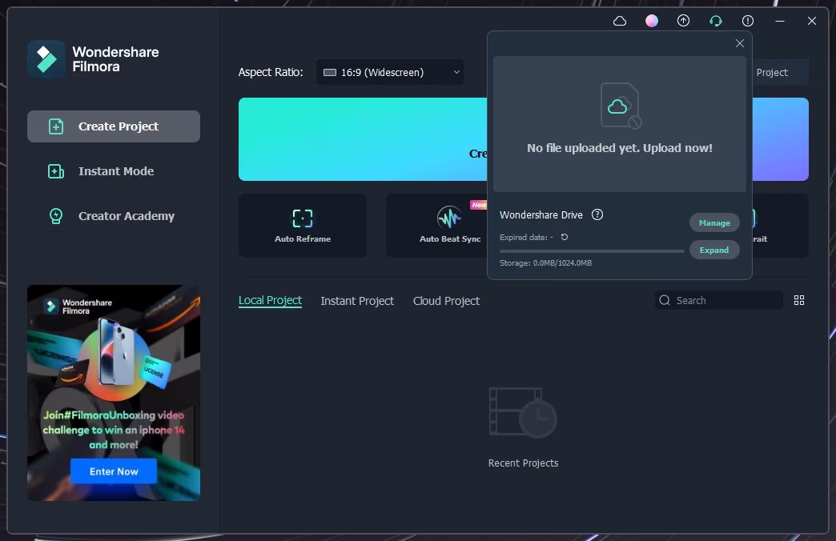Viewport: 836px width, 541px height.
Task: Click the Manage button
Action: 714,222
